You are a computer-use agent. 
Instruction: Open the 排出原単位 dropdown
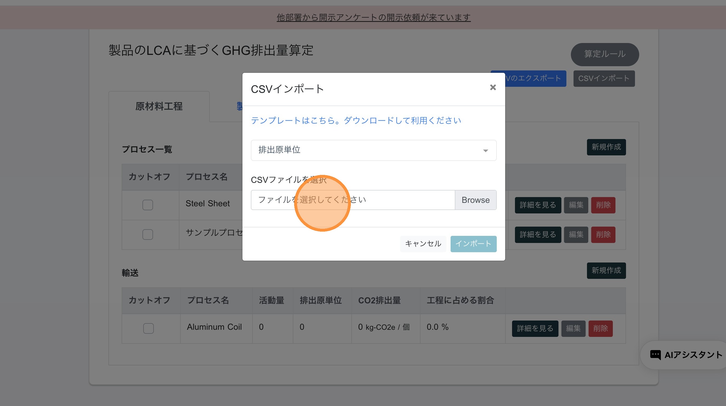click(x=374, y=150)
